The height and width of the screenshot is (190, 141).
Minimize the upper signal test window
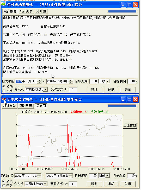tap(124, 5)
